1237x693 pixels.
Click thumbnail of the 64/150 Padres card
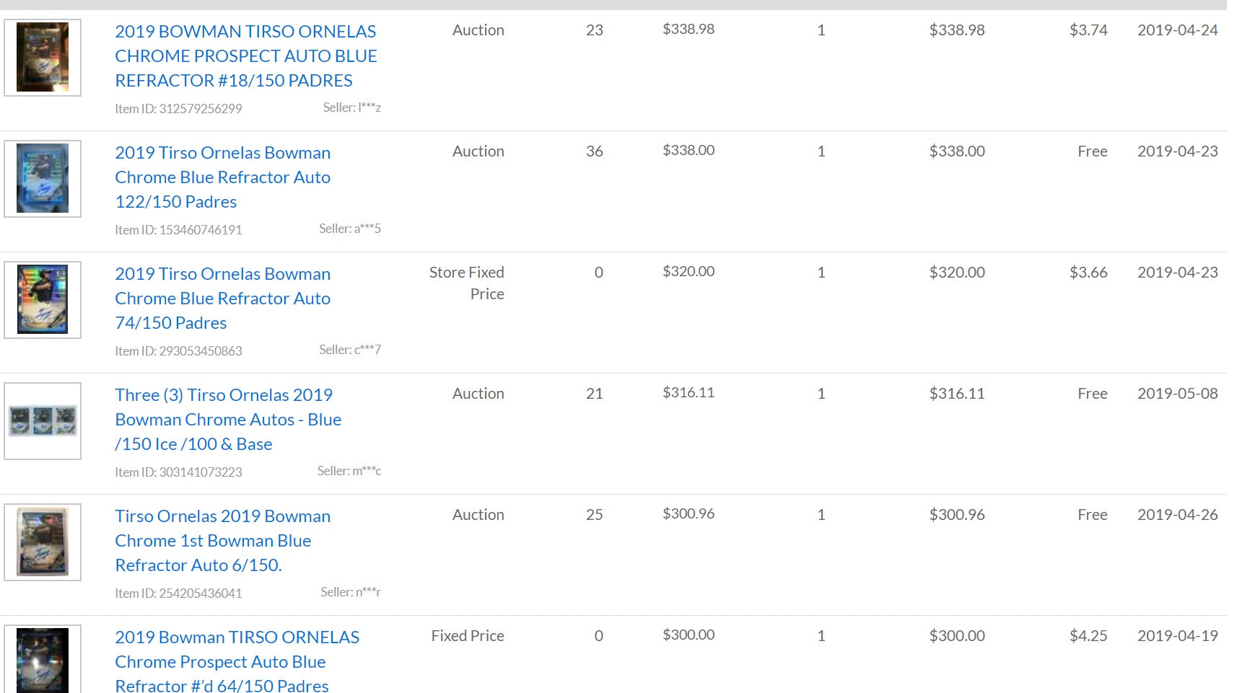(x=43, y=658)
